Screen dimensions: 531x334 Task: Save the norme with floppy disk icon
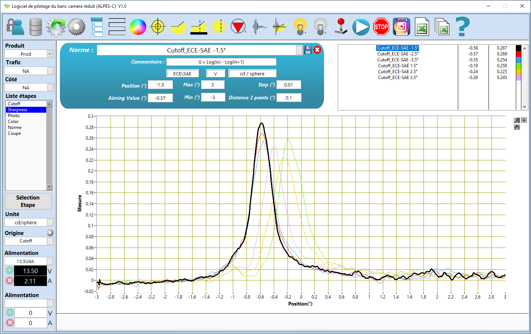click(x=308, y=50)
